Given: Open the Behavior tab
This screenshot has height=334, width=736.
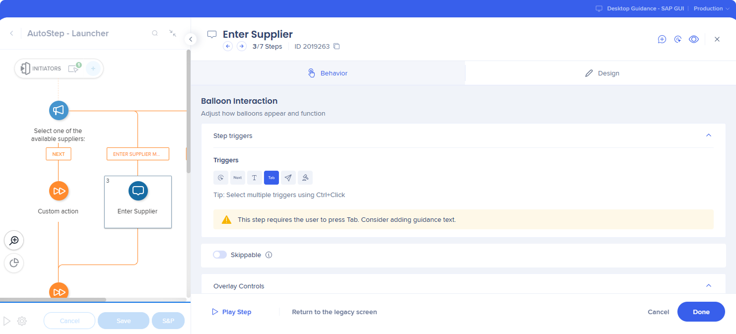Looking at the screenshot, I should pos(328,73).
